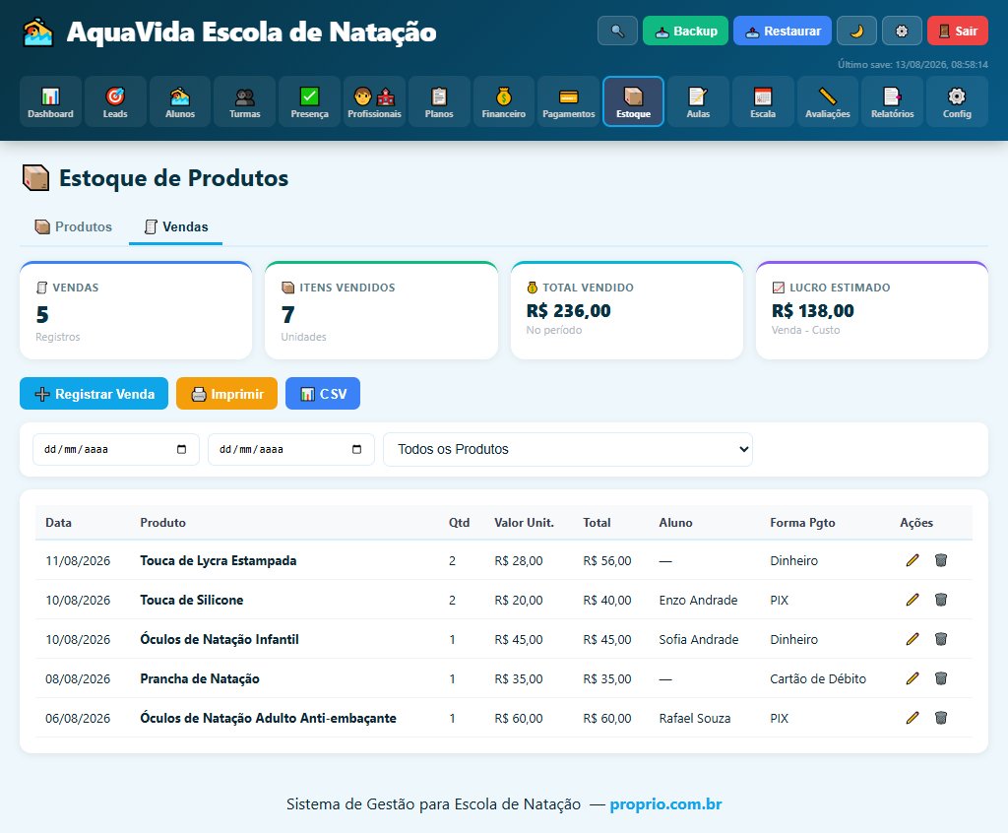The width and height of the screenshot is (1008, 833).
Task: Open Financeiro money bag section
Action: [504, 101]
